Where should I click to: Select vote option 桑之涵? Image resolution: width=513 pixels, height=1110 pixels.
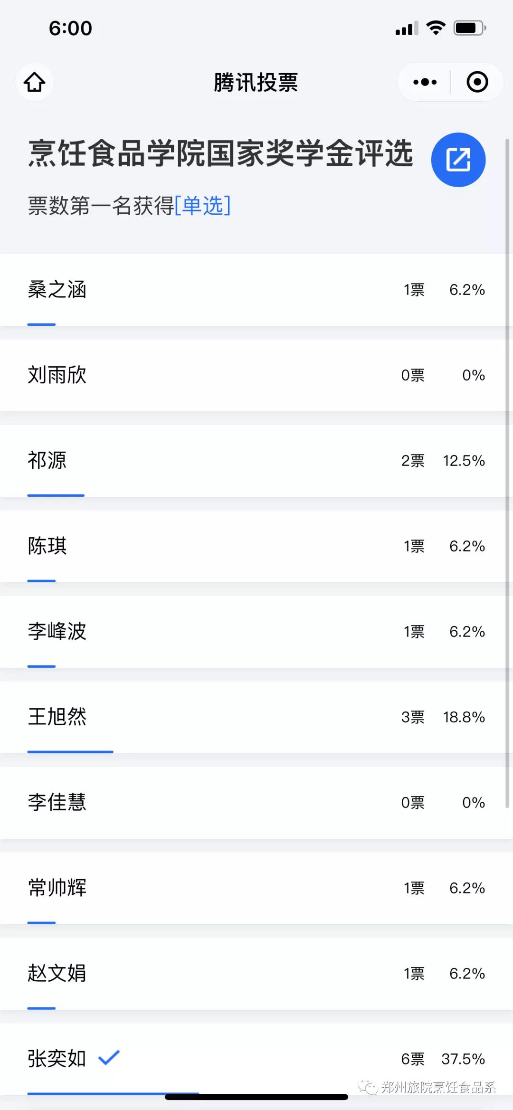[57, 290]
